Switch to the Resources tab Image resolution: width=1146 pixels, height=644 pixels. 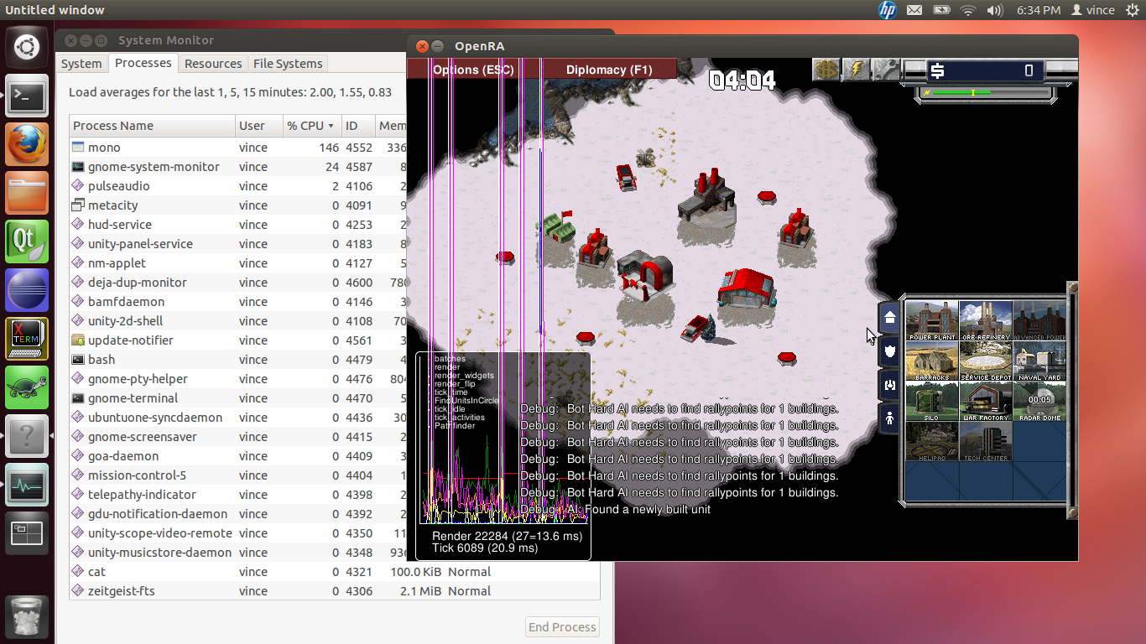(213, 64)
